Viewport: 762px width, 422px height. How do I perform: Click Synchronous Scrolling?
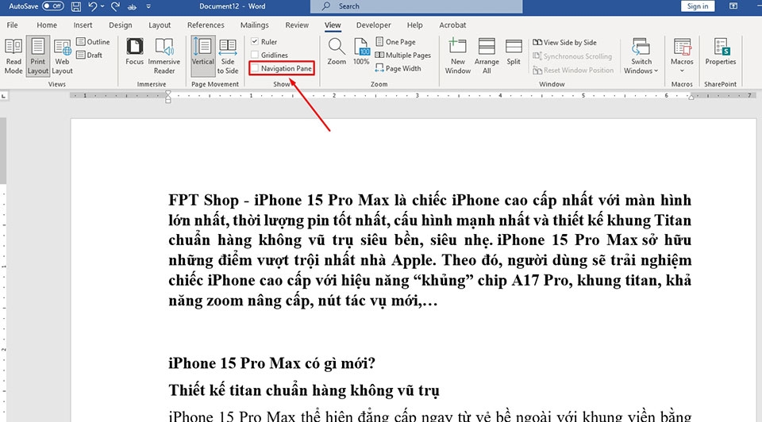tap(572, 56)
